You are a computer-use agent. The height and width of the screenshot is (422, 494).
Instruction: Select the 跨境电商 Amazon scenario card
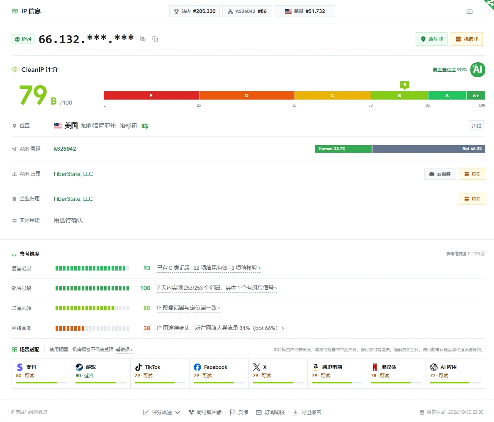point(337,373)
